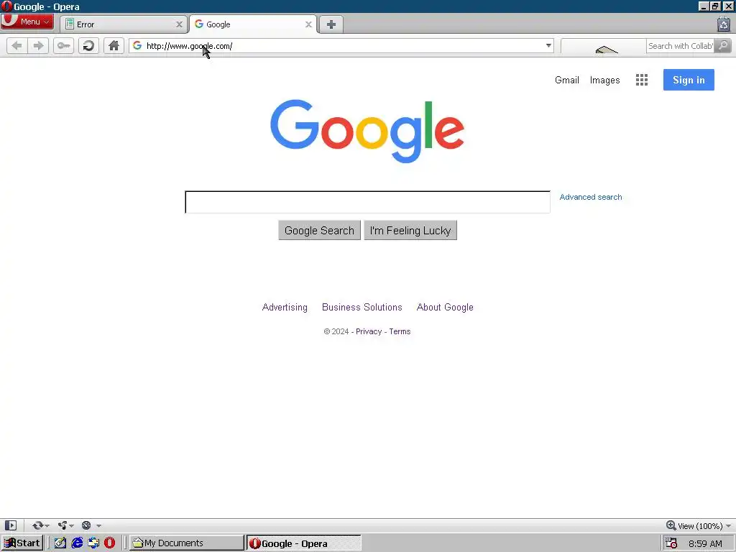
Task: Click the Opera icon in title bar
Action: pos(6,6)
